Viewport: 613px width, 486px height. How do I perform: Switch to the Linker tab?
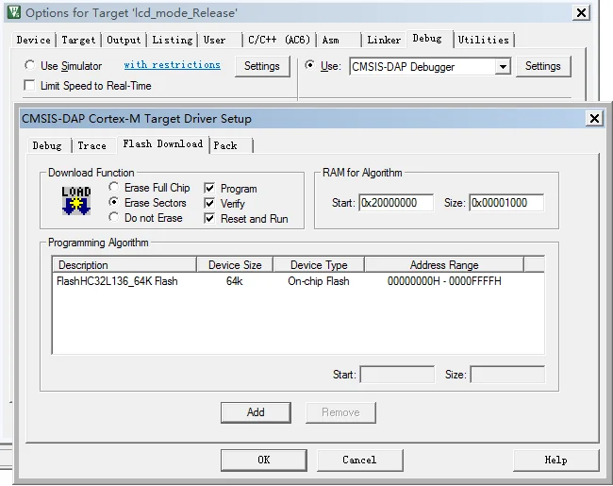[x=384, y=40]
